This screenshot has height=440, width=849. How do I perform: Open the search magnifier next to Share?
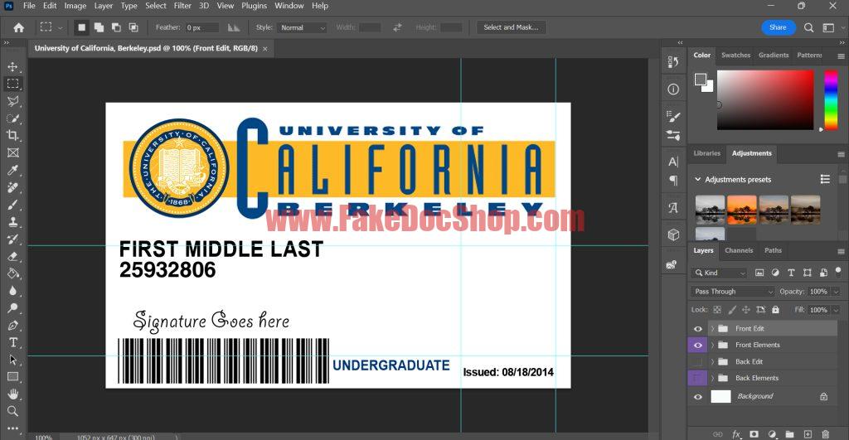coord(809,27)
